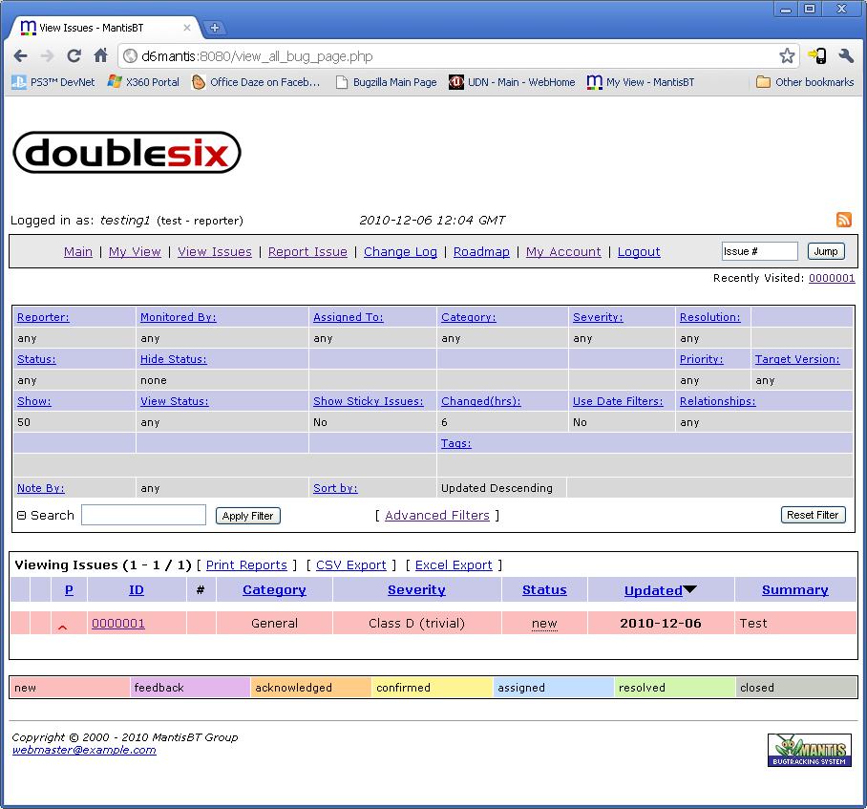This screenshot has height=809, width=867.
Task: Open the Severity filter selector
Action: [597, 317]
